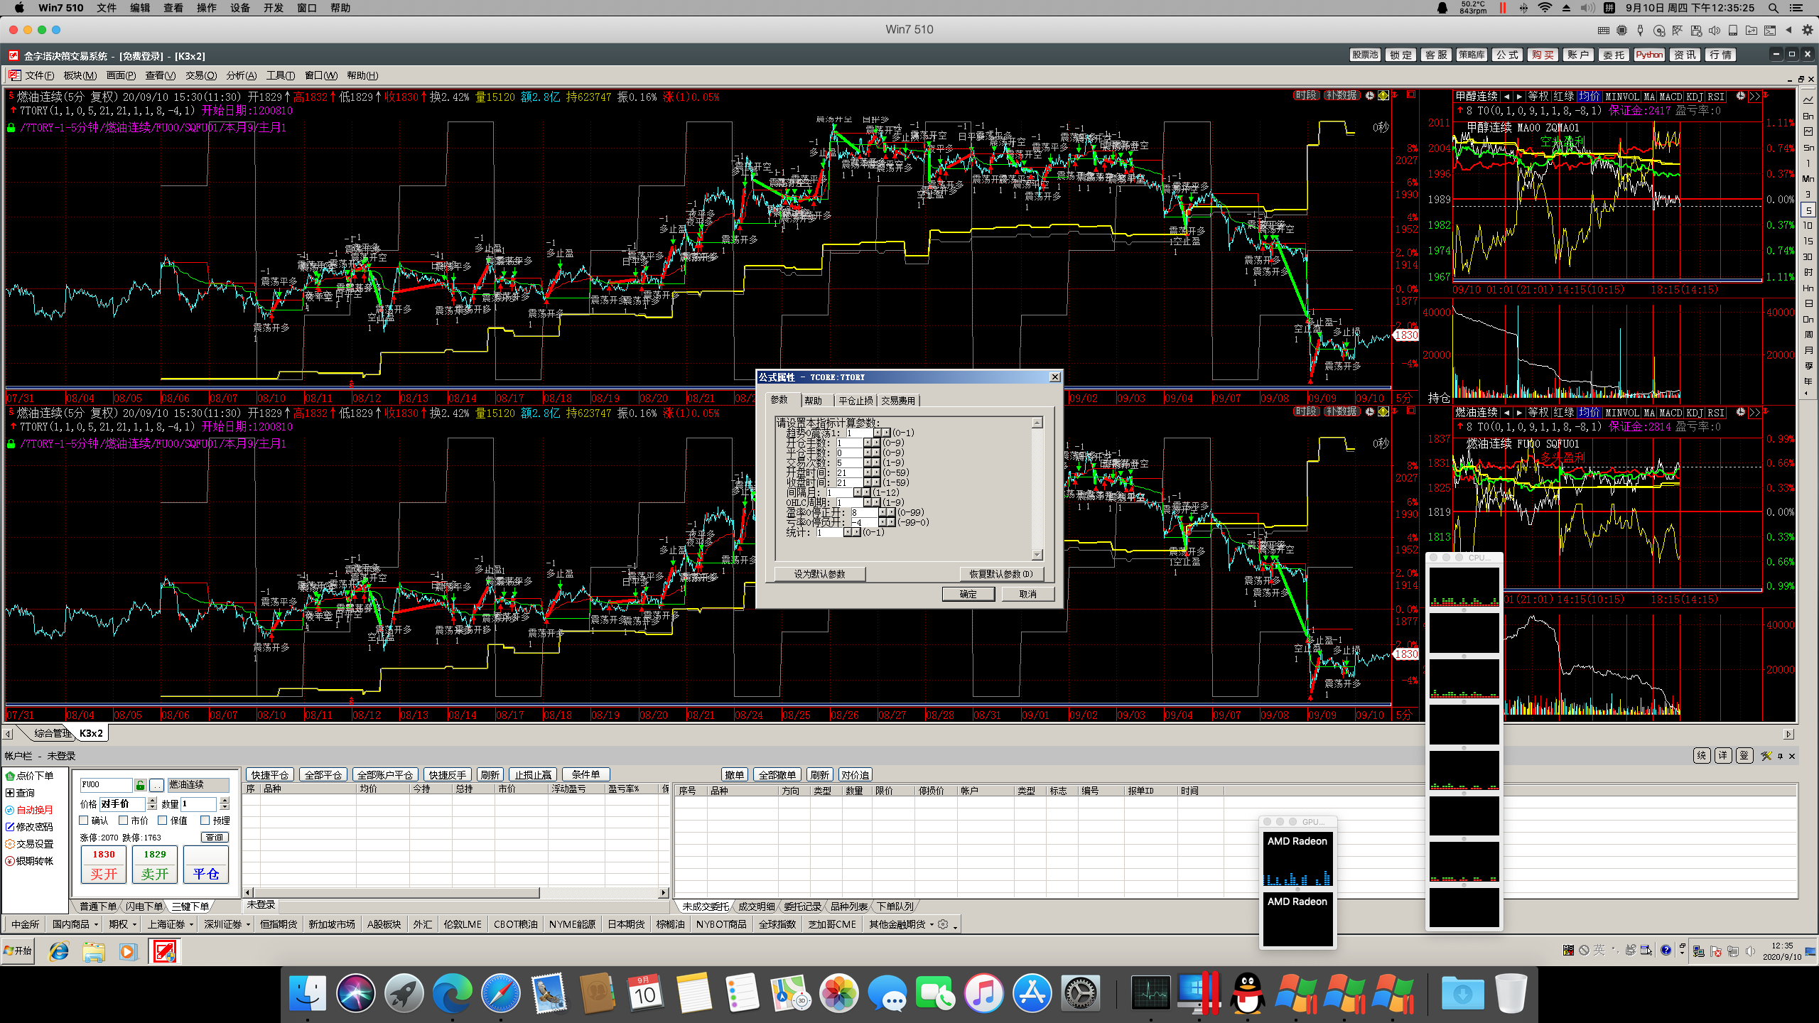Open 自动换月 in the account sidebar
The image size is (1819, 1023).
30,810
